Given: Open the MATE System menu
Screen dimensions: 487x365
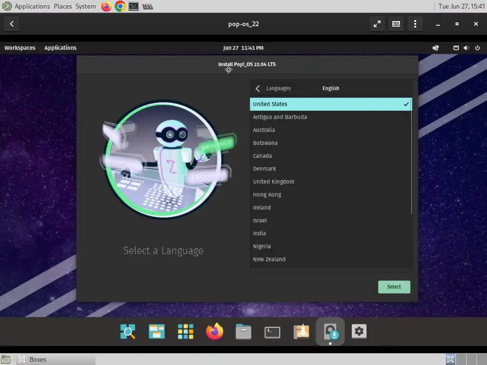Looking at the screenshot, I should [86, 6].
